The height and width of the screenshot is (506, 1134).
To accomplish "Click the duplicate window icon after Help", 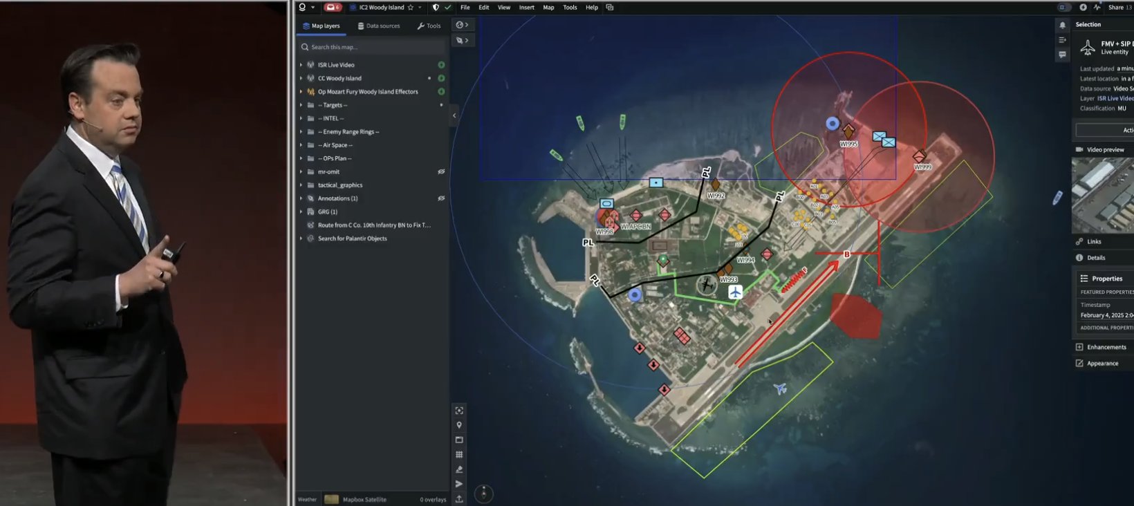I will 610,8.
